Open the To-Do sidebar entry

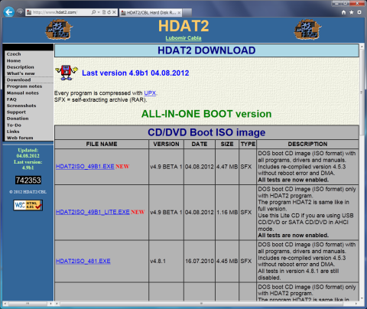pos(14,125)
